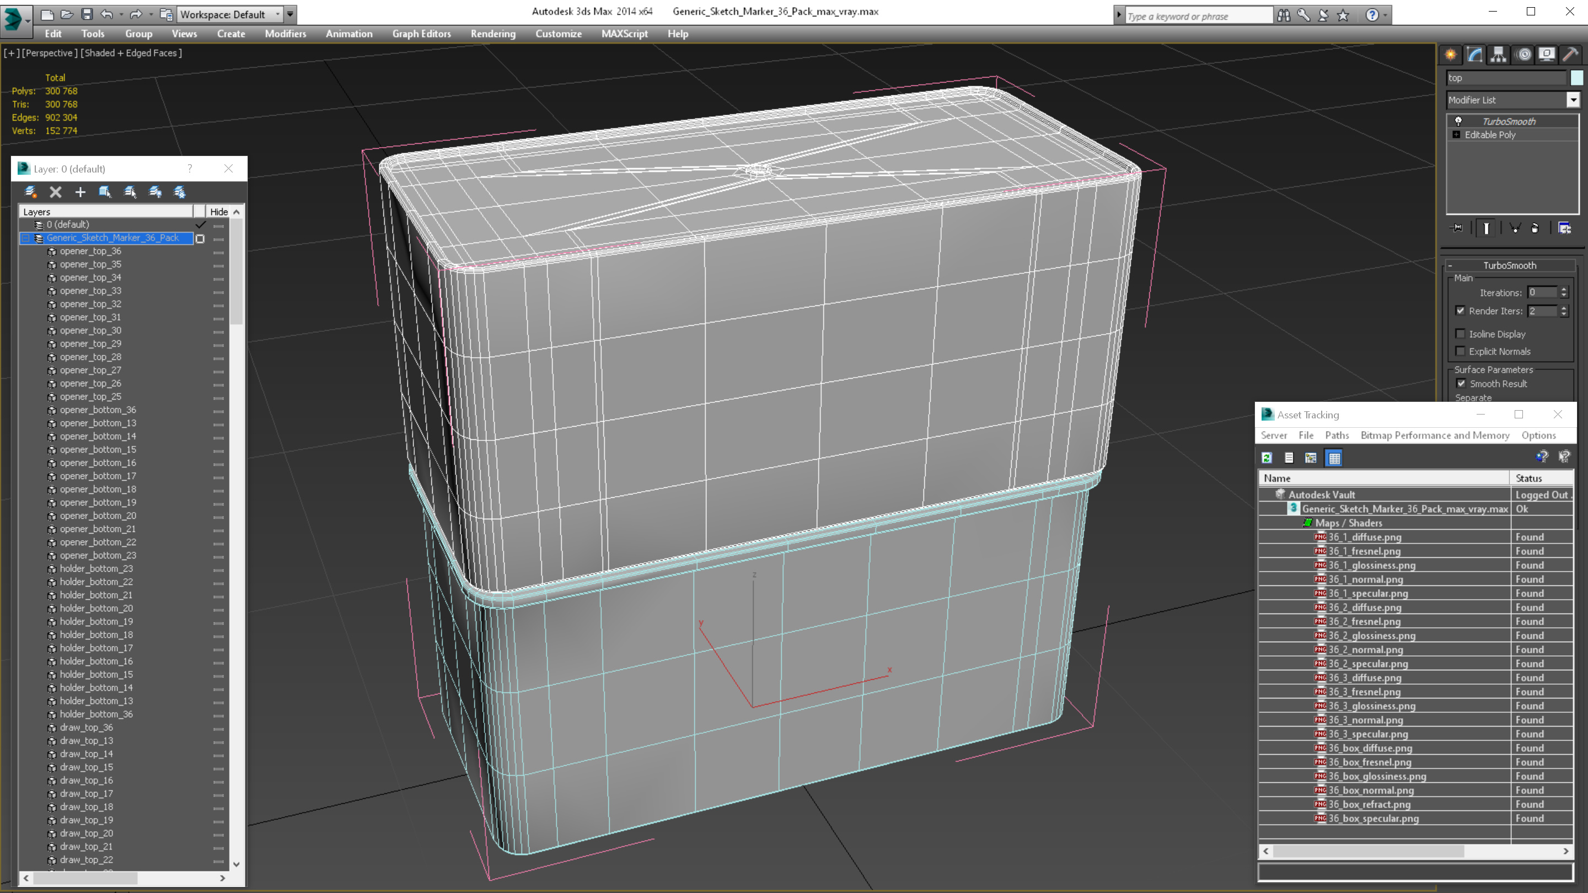The height and width of the screenshot is (893, 1588).
Task: Redo the action with the redo arrow
Action: coord(136,14)
